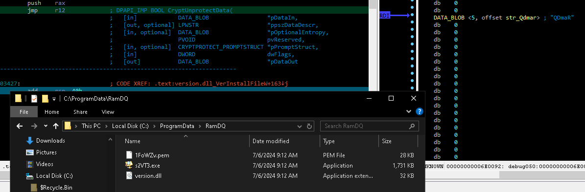The width and height of the screenshot is (585, 192).
Task: Click the $Recycle.Bin folder icon
Action: (34, 188)
